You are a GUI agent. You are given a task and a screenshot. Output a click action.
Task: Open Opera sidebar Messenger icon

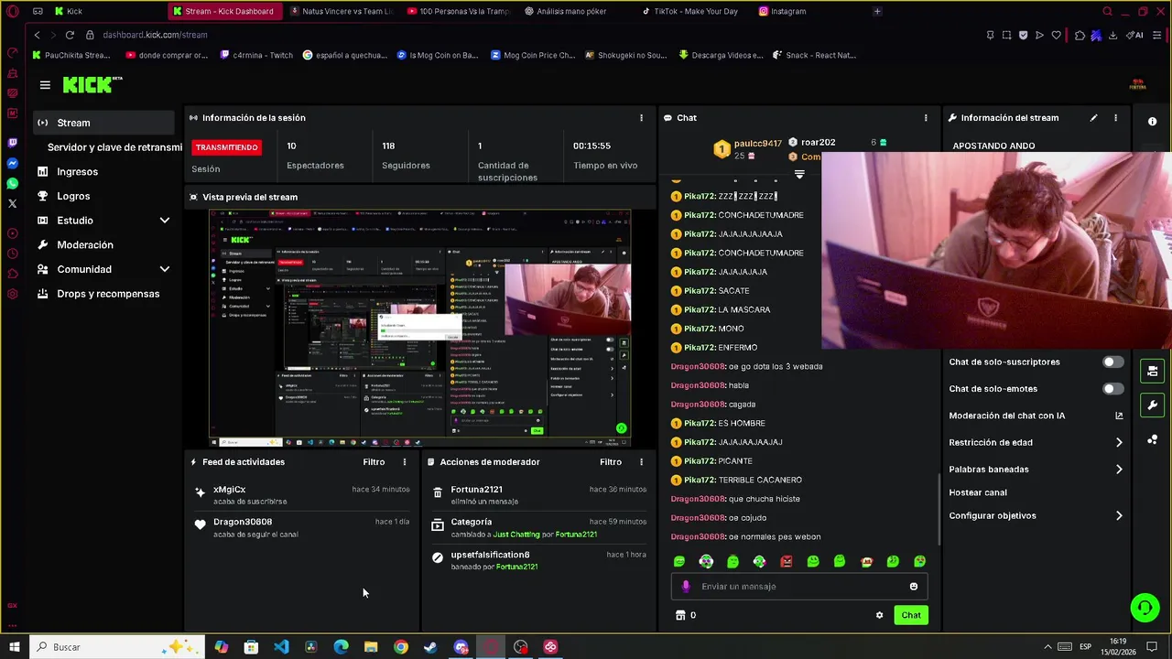click(12, 164)
